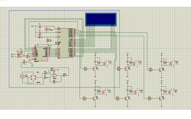This screenshot has height=119, width=191.
Task: Select NPN transistor Q2
Action: click(126, 69)
